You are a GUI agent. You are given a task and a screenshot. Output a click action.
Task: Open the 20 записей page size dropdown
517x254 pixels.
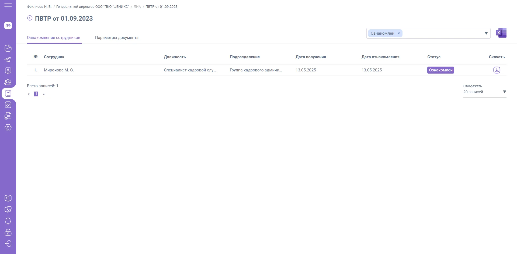point(484,92)
